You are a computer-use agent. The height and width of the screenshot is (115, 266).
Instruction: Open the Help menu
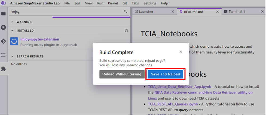tap(164, 3)
